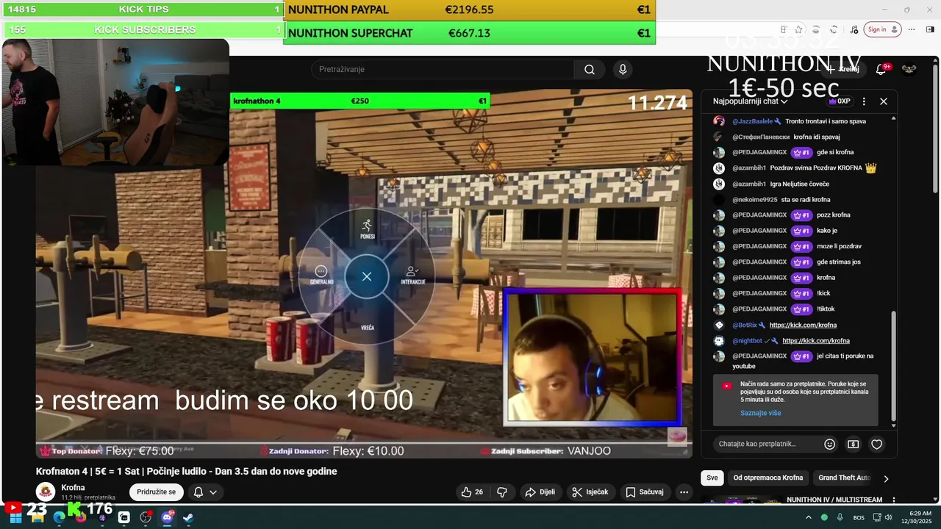
Task: Click VREĆA option in radial menu
Action: tap(368, 327)
